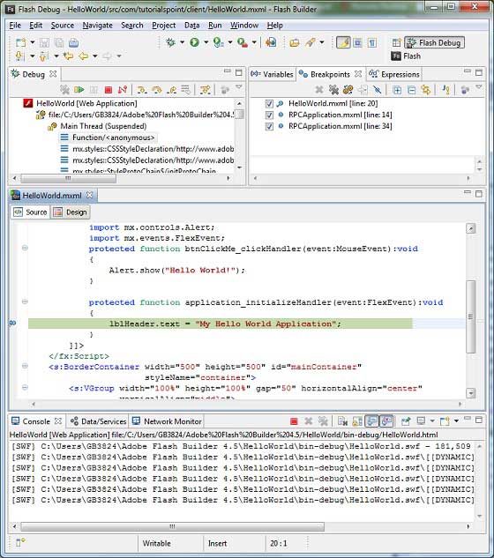Click the Next Annotation icon

pyautogui.click(x=20, y=56)
